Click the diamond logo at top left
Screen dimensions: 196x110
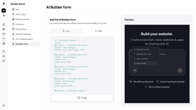4,3
